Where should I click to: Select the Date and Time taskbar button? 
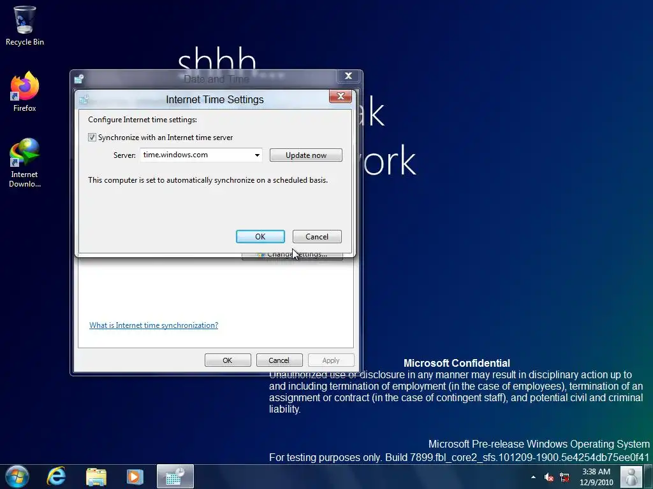(x=175, y=476)
